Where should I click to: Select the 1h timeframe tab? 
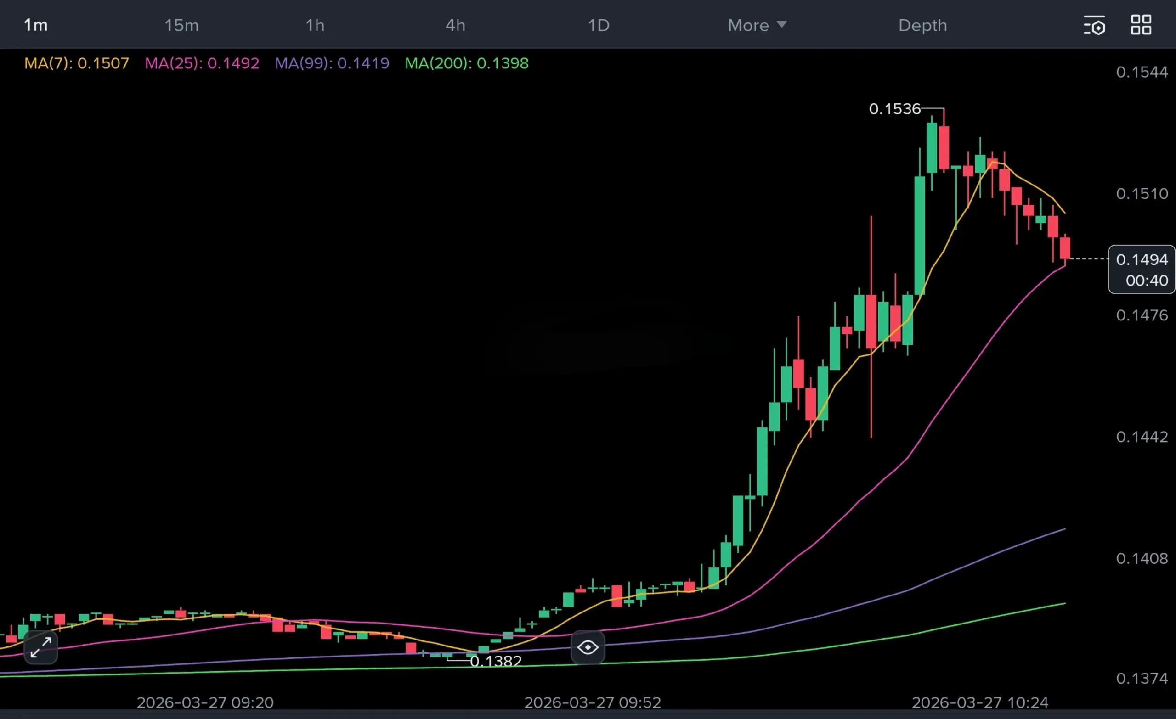pos(315,25)
